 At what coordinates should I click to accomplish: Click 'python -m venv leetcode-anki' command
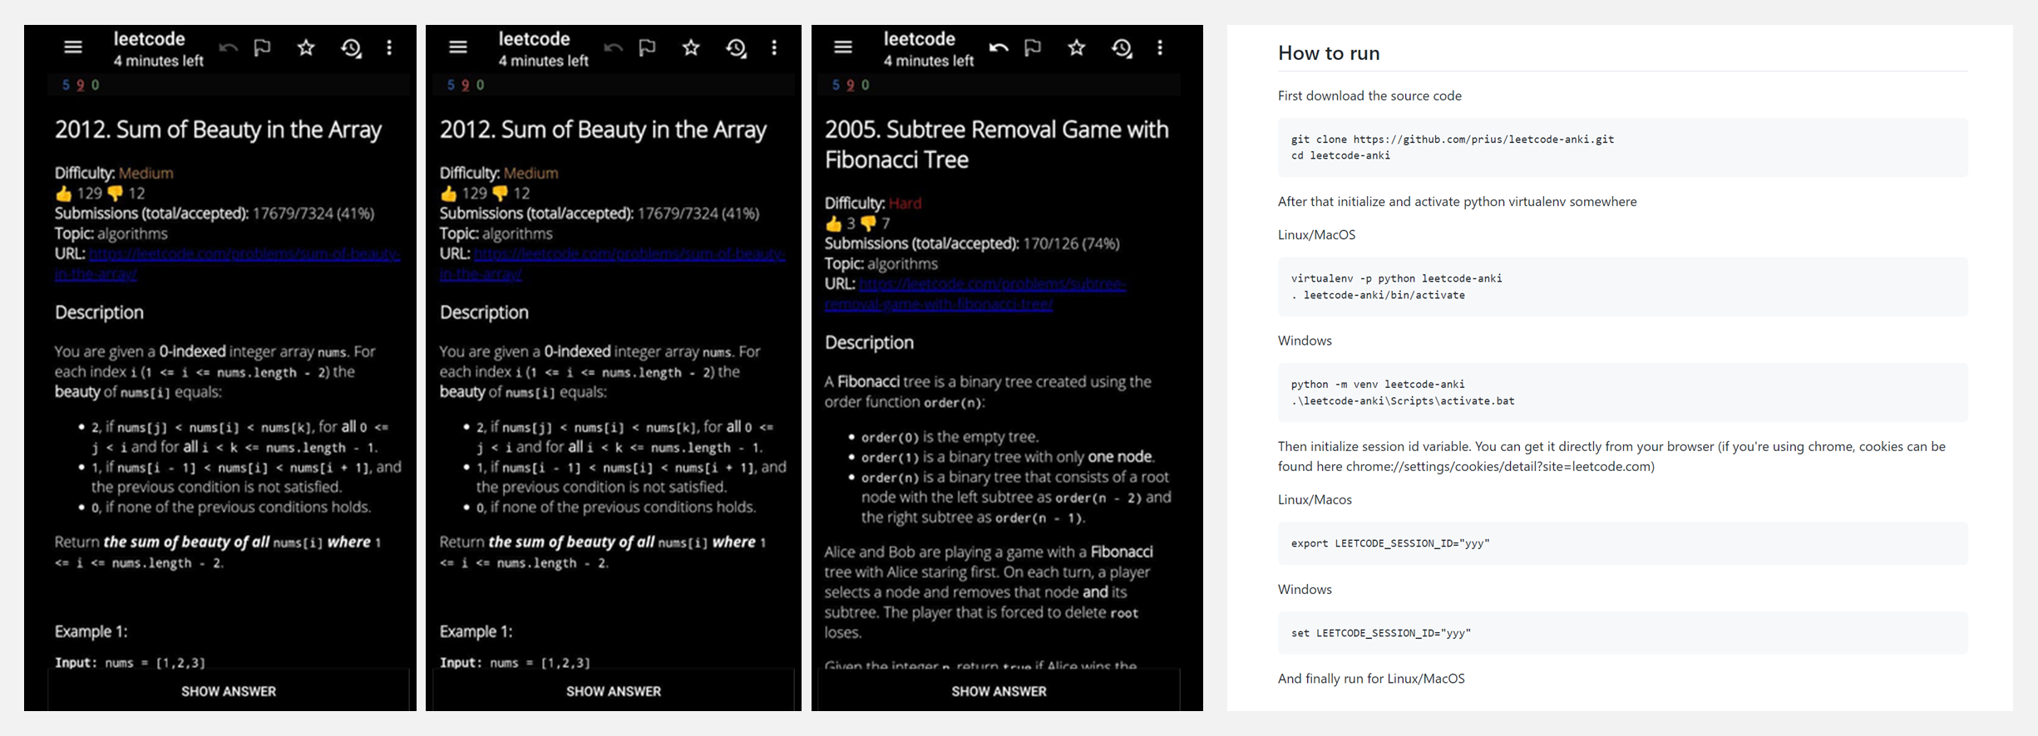1378,384
